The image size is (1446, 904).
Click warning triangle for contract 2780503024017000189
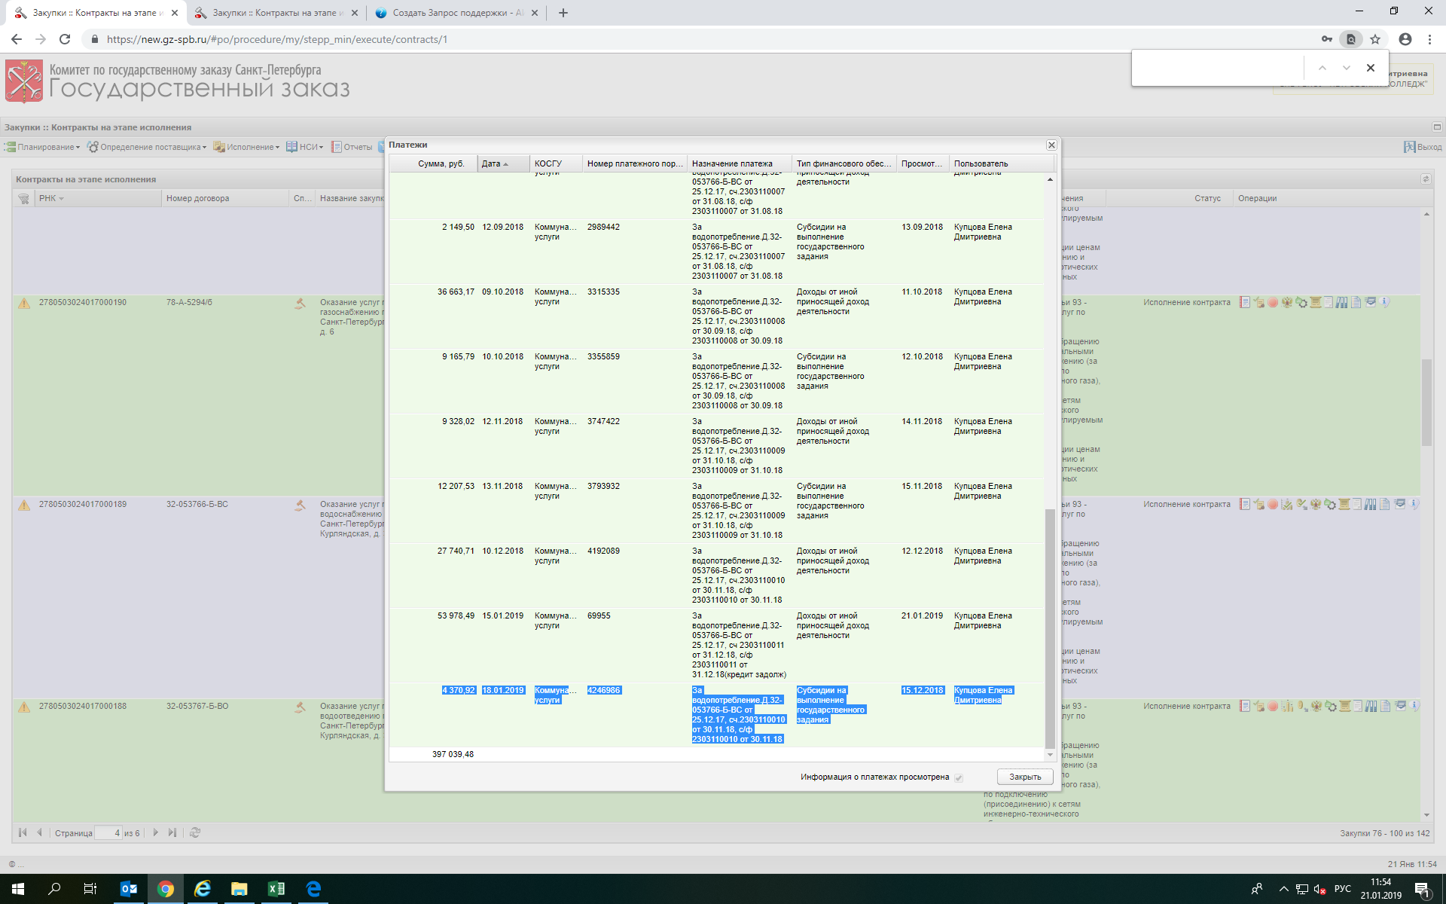click(24, 505)
